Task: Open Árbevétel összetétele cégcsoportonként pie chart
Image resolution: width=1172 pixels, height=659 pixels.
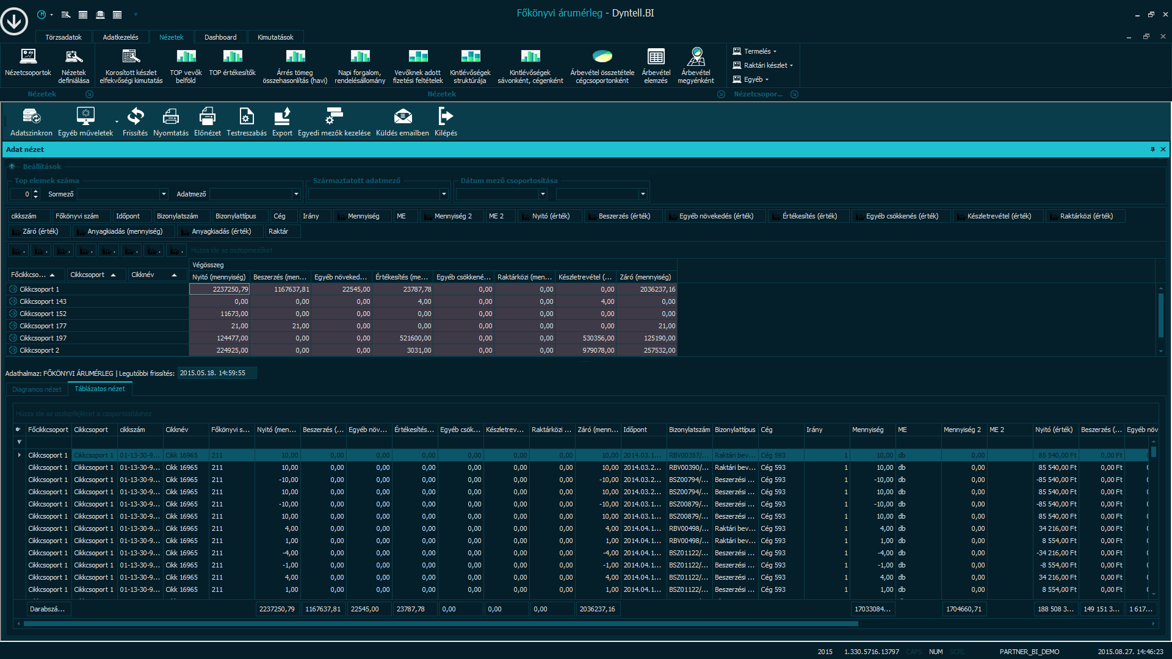Action: pos(602,66)
